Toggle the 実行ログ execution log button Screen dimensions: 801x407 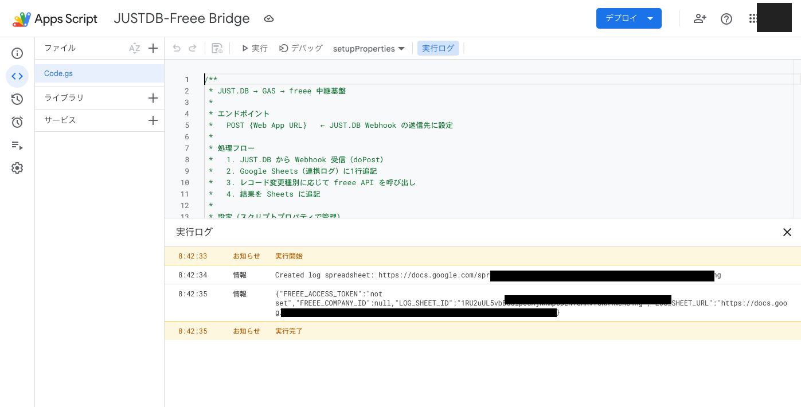[x=438, y=49]
